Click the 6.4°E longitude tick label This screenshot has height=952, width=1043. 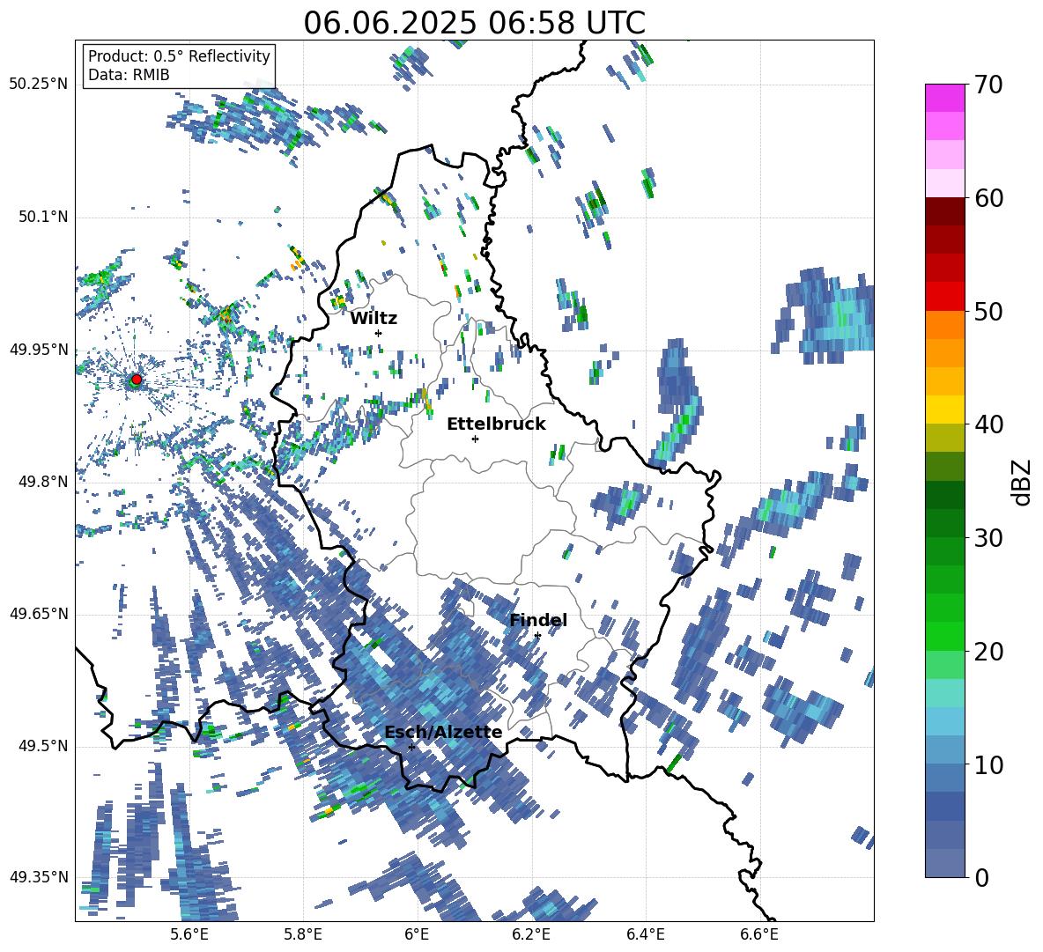click(x=645, y=934)
